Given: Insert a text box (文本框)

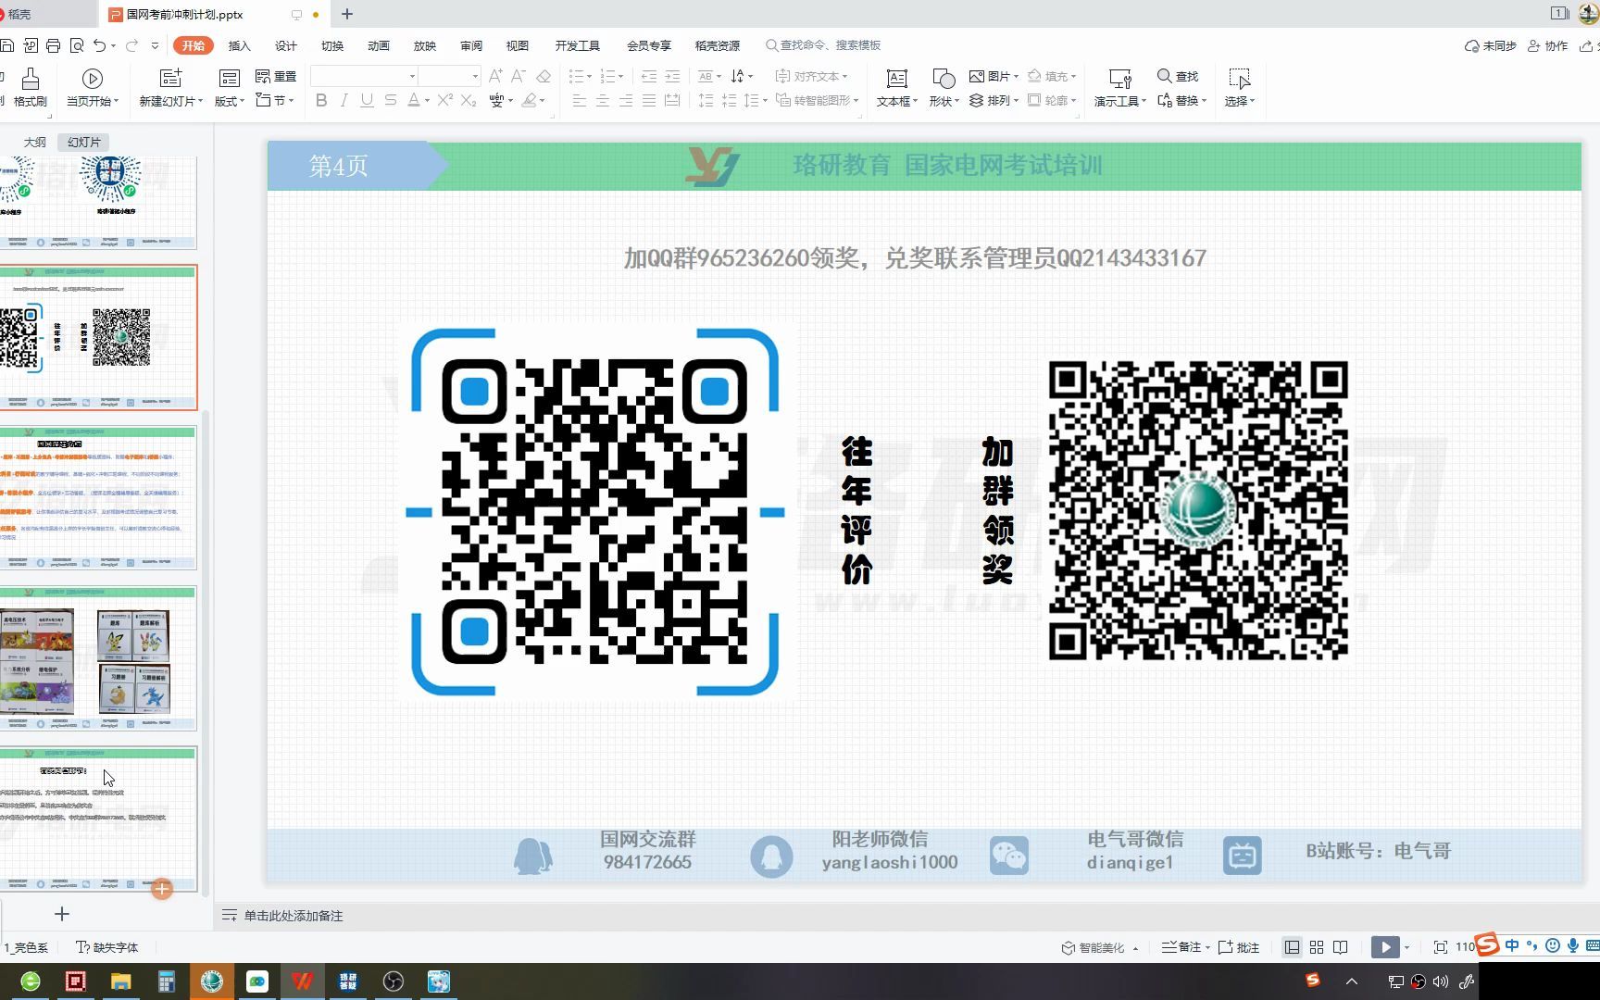Looking at the screenshot, I should click(x=896, y=88).
